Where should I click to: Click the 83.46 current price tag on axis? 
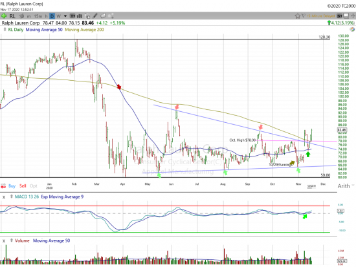point(342,130)
